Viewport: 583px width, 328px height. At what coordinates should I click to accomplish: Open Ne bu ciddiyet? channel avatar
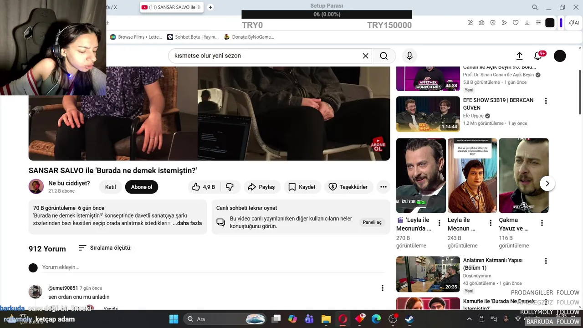pos(36,187)
